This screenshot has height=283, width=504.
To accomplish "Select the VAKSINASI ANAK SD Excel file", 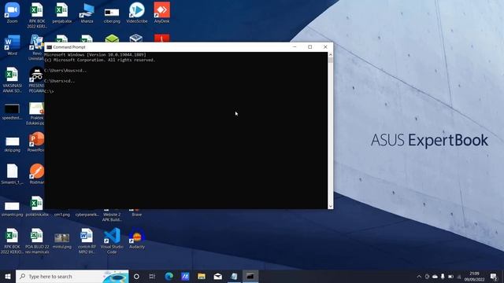I will coord(13,79).
